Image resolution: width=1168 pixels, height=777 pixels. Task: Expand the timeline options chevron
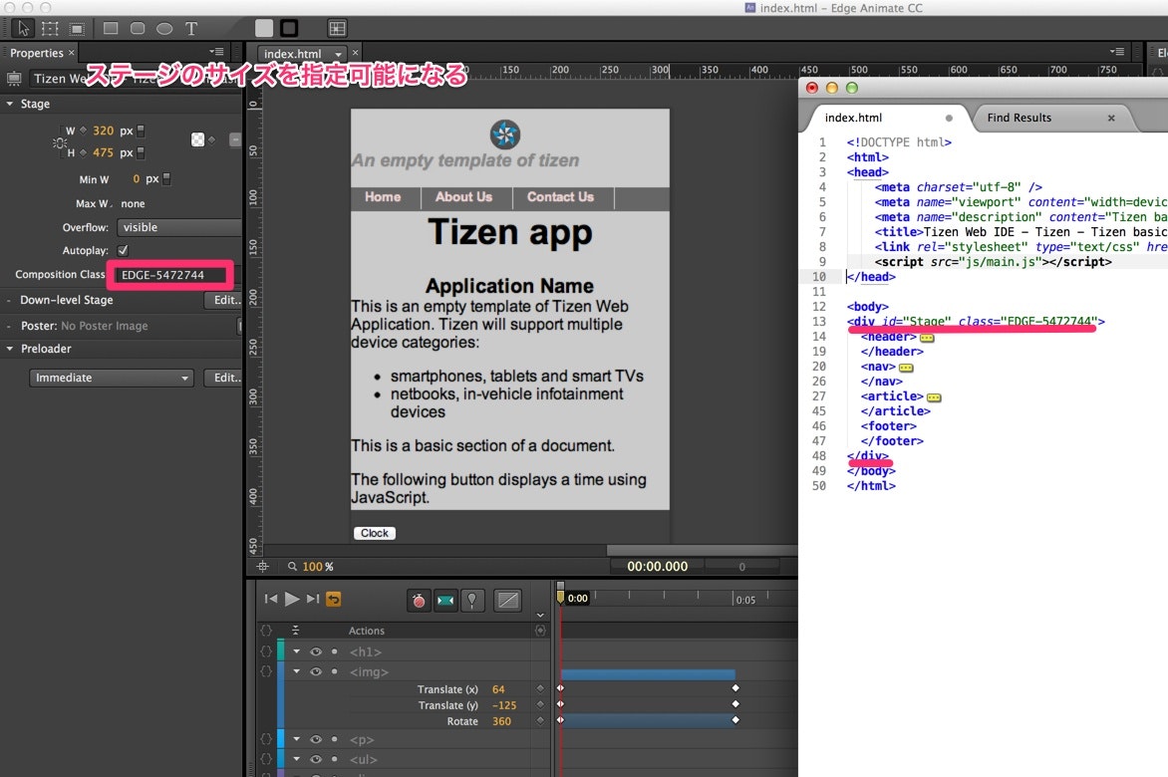pos(540,616)
